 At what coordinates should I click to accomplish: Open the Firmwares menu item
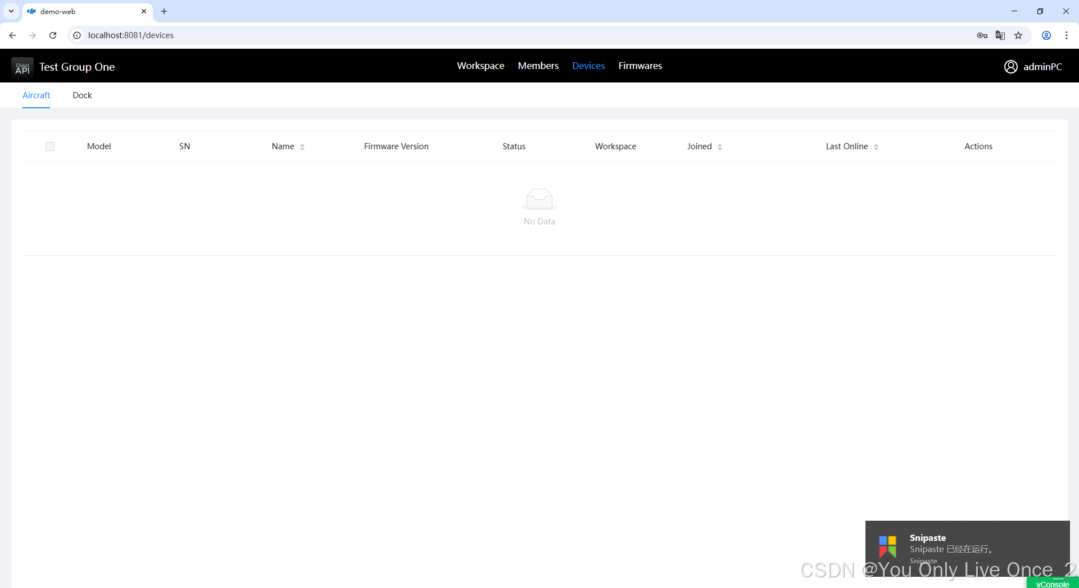tap(640, 66)
